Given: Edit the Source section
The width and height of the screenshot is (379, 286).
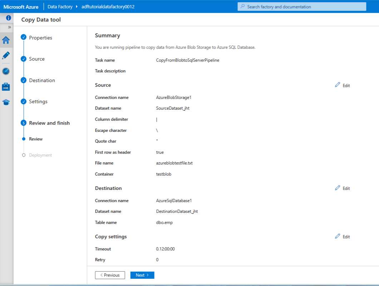Looking at the screenshot, I should tap(346, 86).
